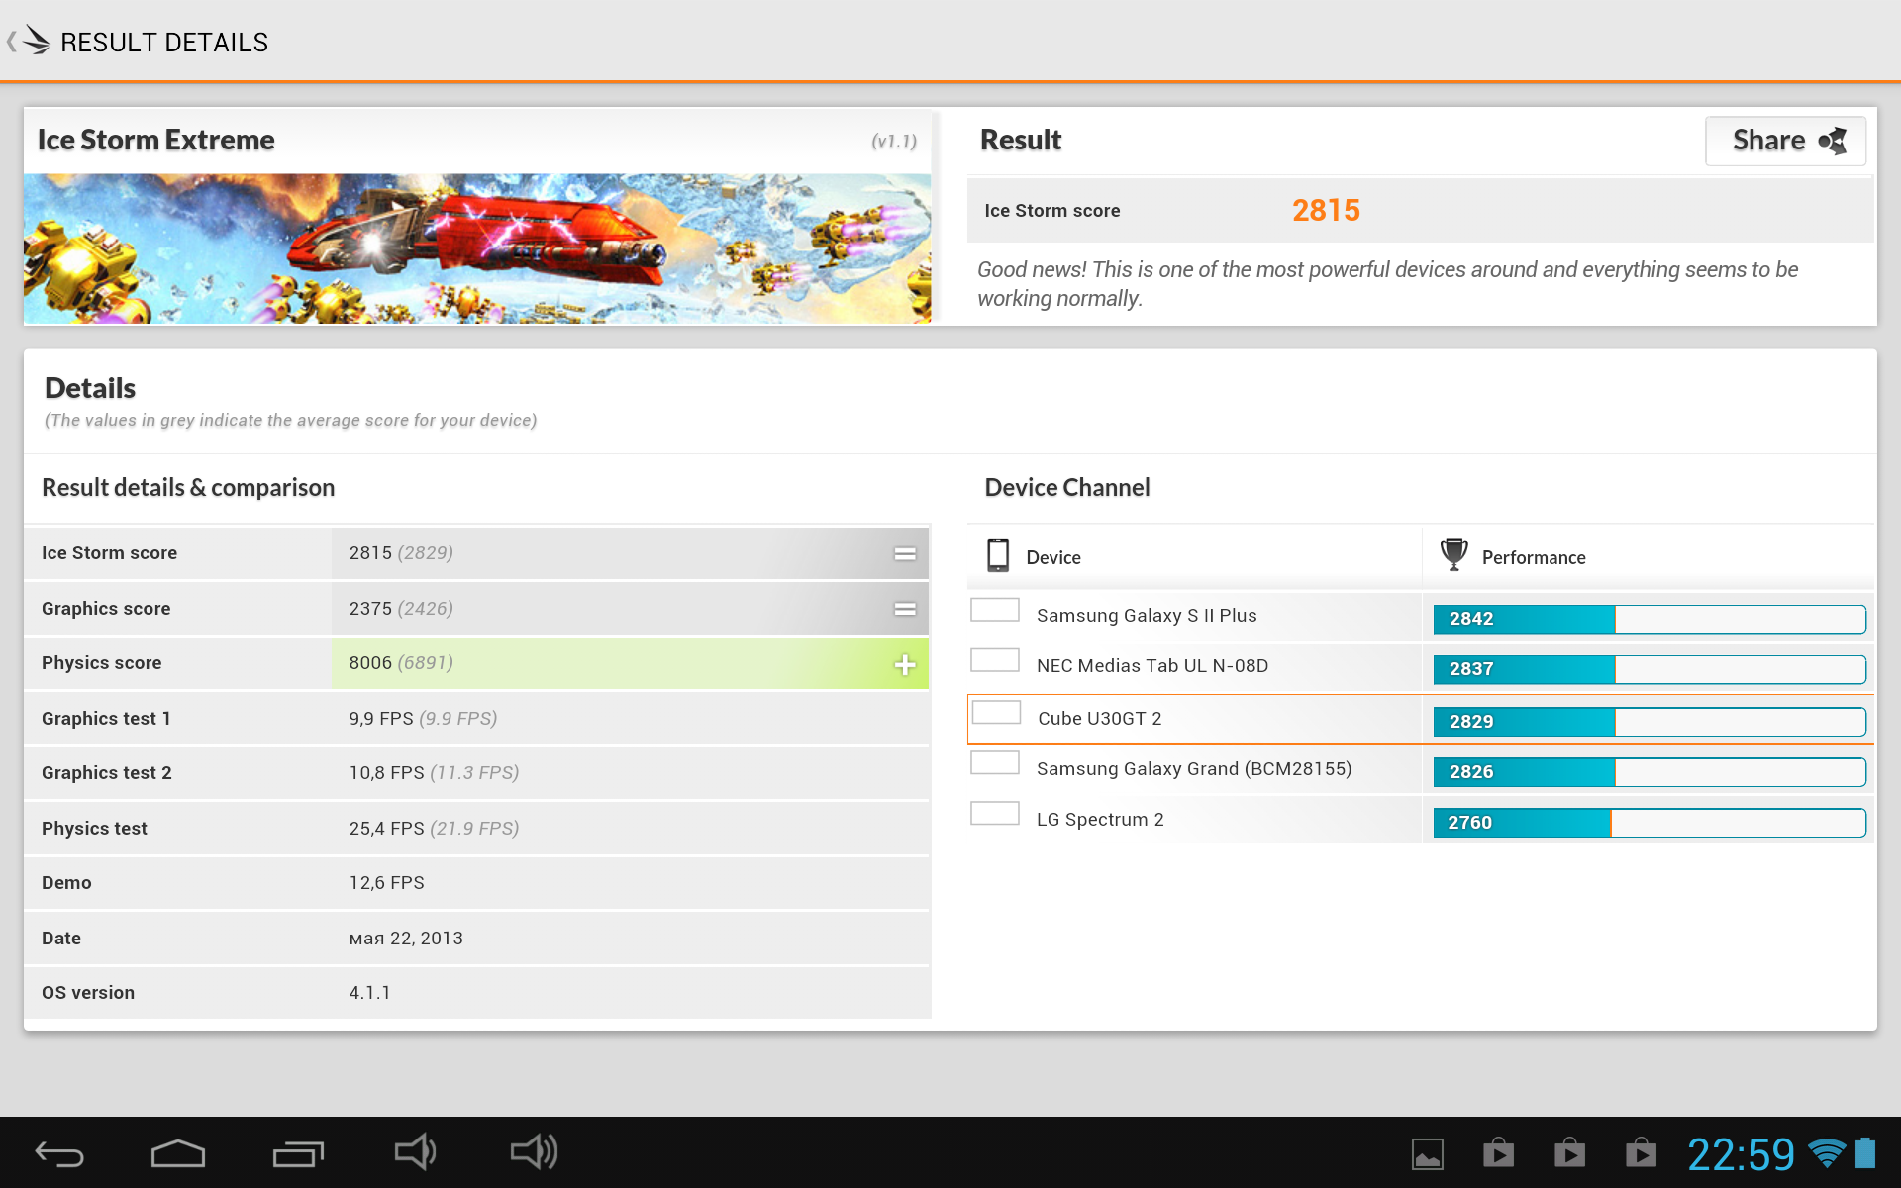1901x1188 pixels.
Task: Select the Cube U30GT 2 device name
Action: click(1100, 719)
